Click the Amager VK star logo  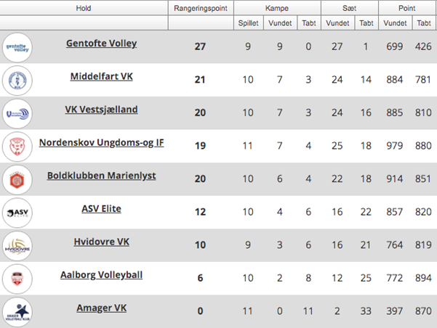pyautogui.click(x=17, y=312)
